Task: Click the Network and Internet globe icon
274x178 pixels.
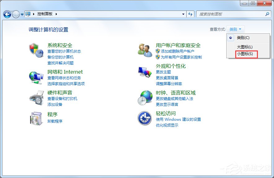Action: [x=36, y=77]
